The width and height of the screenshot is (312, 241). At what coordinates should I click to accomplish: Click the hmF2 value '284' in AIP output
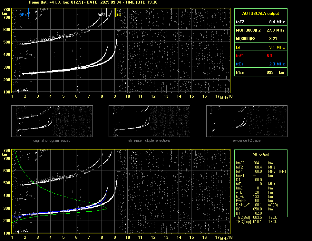pos(256,163)
